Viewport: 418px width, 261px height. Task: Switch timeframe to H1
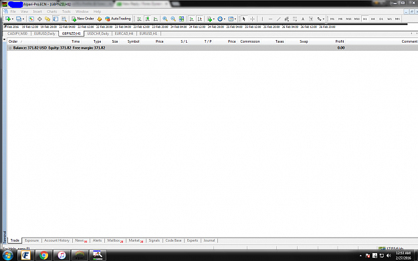[364, 19]
